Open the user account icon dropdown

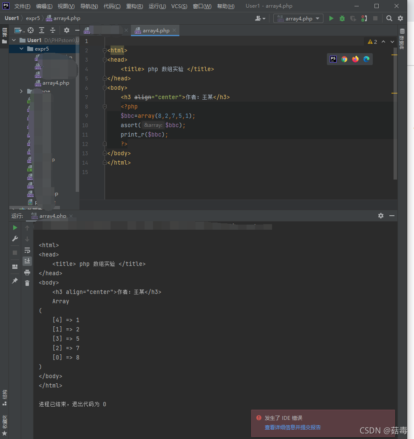click(x=260, y=18)
